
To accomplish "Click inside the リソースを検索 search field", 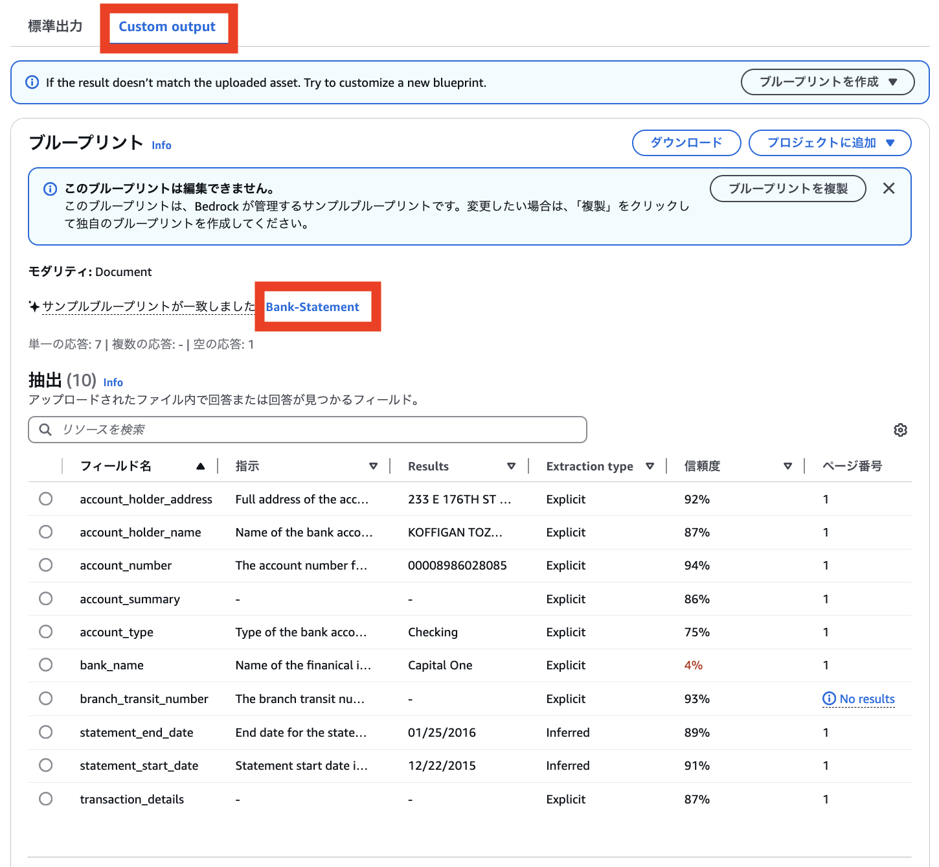I will pos(259,429).
